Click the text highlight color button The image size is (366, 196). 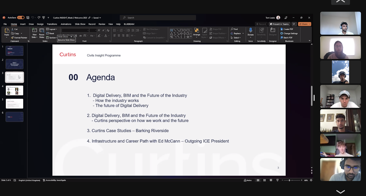pos(99,36)
